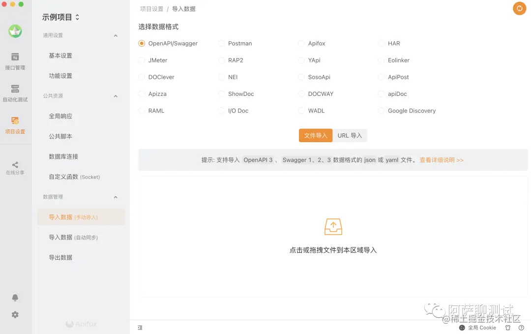The width and height of the screenshot is (531, 334).
Task: Open 导出数据 in the sidebar menu
Action: [x=60, y=257]
